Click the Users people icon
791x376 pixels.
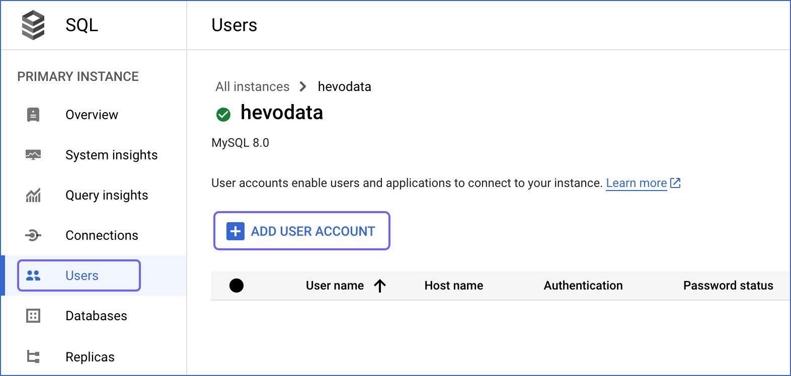(x=33, y=275)
